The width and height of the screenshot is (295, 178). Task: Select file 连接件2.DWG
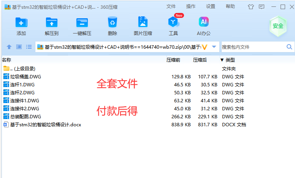[x=25, y=108]
